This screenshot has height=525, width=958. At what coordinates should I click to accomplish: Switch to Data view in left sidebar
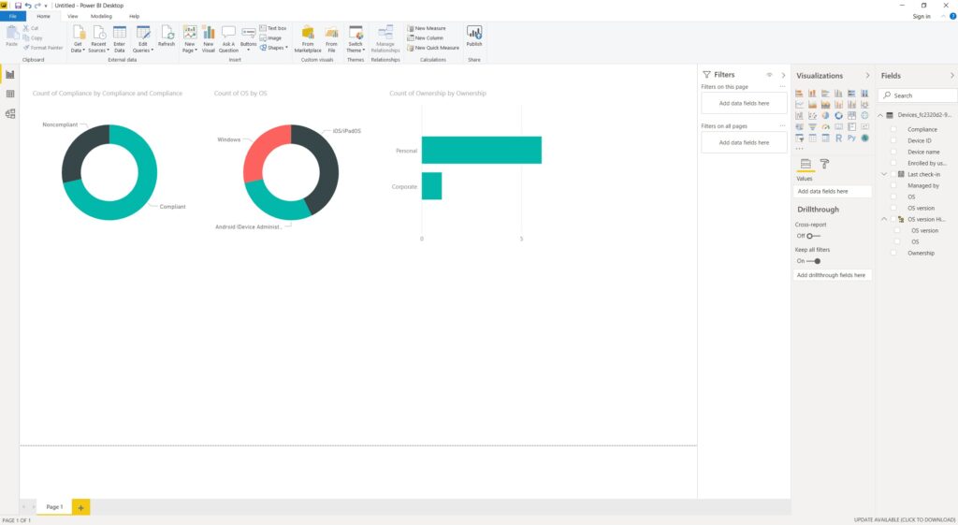coord(10,95)
